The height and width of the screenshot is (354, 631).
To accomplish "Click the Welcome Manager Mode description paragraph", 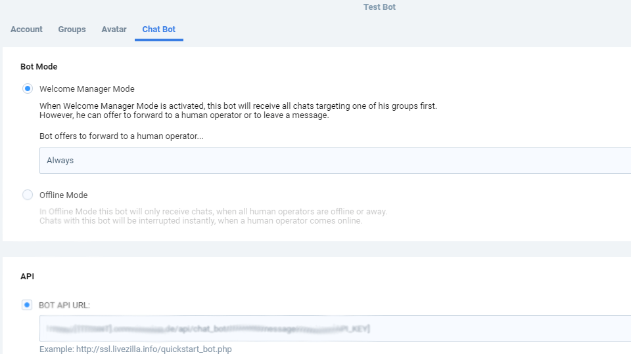I will pyautogui.click(x=238, y=110).
